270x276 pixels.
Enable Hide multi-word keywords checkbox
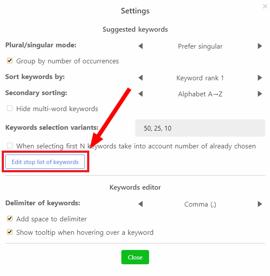tap(10, 108)
